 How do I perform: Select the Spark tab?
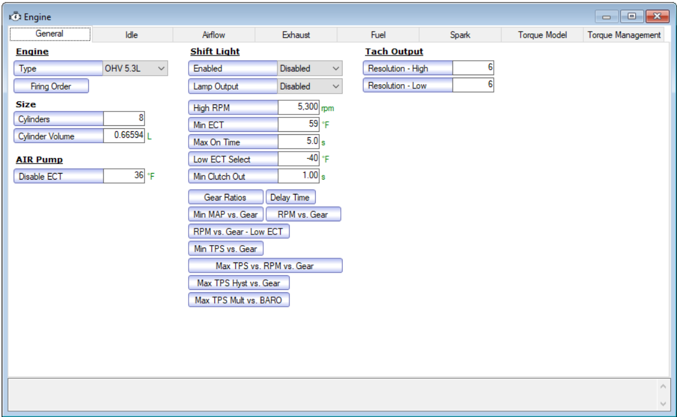(460, 35)
